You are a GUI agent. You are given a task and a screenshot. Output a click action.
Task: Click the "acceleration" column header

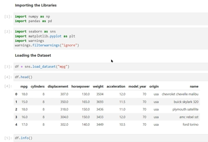point(116,86)
